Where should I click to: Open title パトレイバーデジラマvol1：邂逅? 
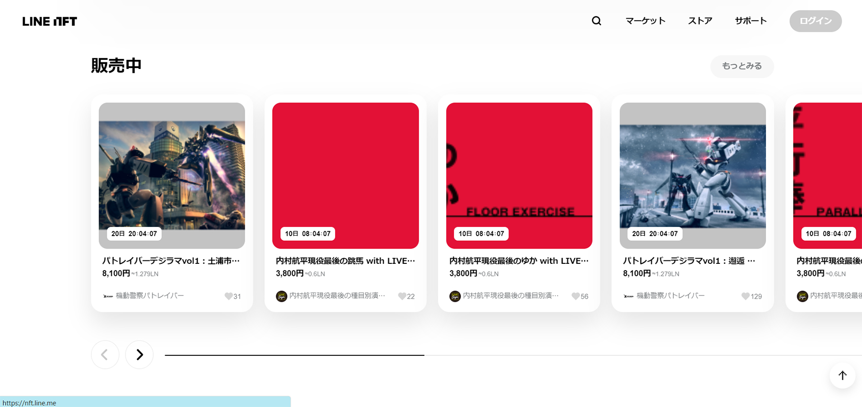(689, 261)
